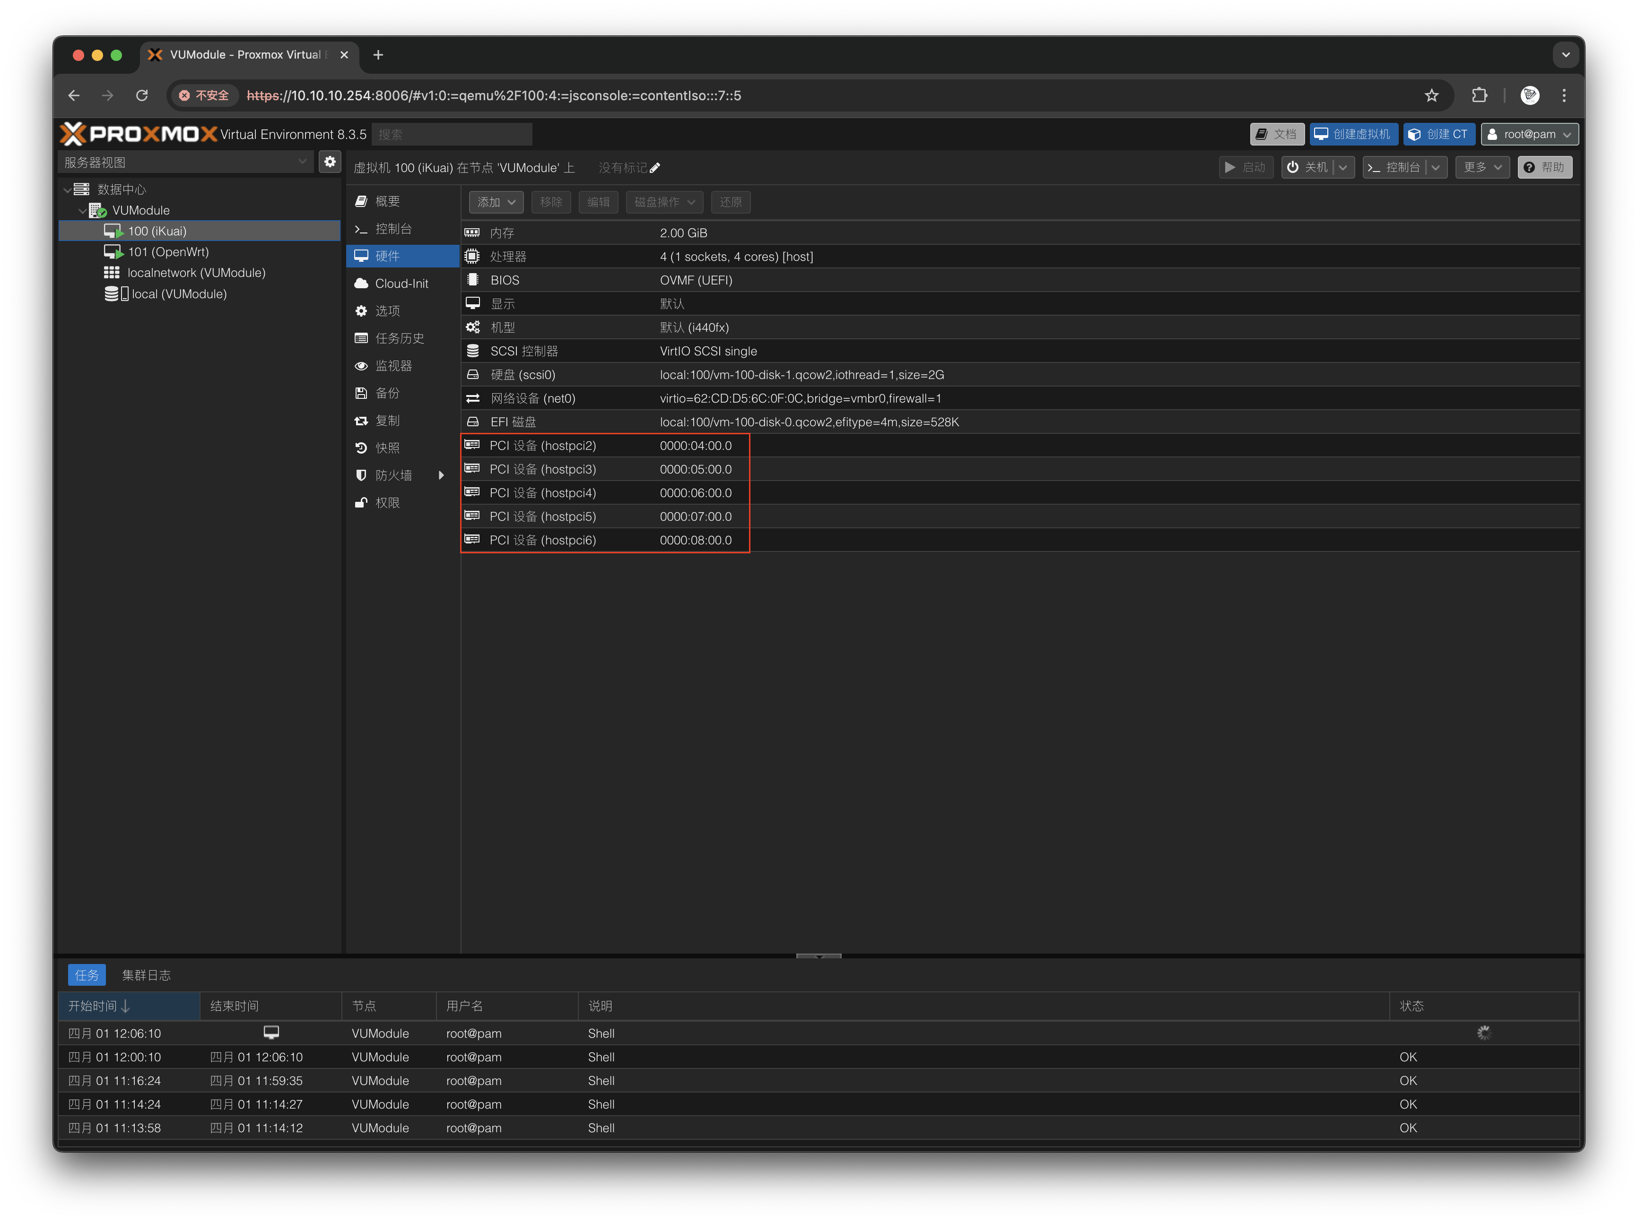Screen dimensions: 1638x1222
Task: Collapse the VUModule node tree
Action: click(82, 211)
